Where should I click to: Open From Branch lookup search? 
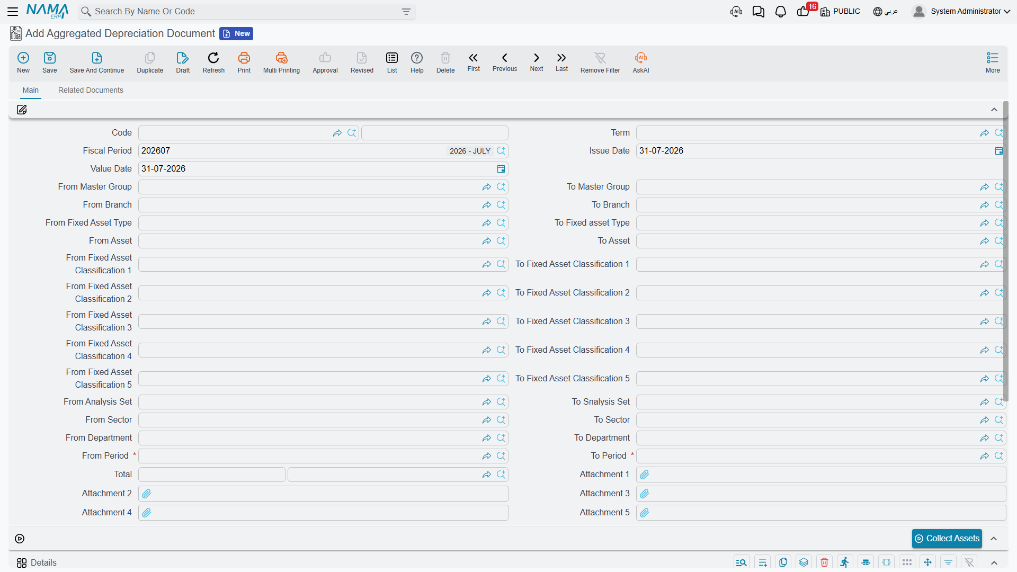[501, 205]
